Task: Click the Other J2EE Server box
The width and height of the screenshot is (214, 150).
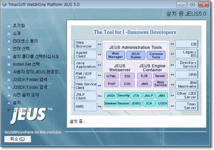Action: [x=187, y=95]
